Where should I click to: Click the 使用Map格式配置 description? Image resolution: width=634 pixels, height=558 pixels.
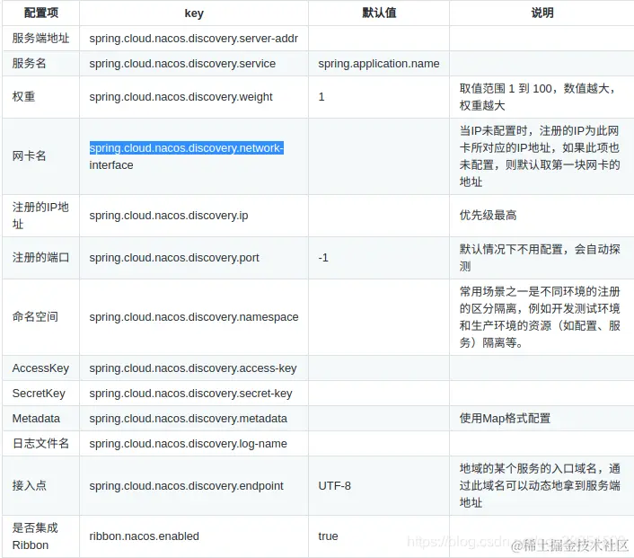click(505, 418)
